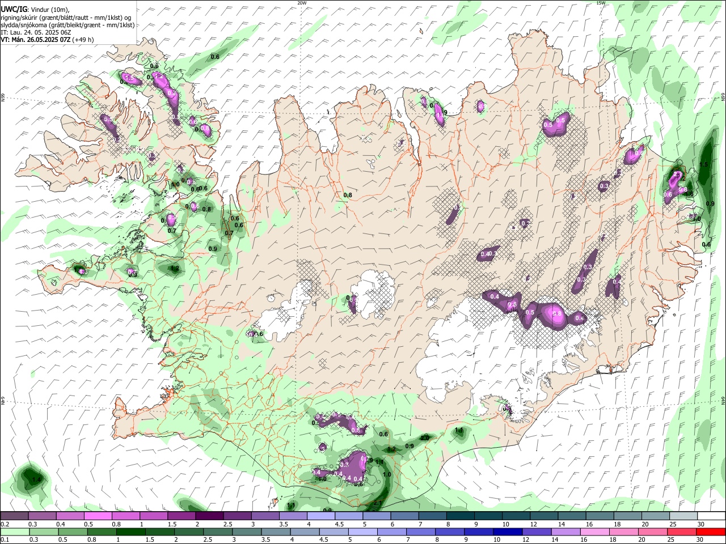The height and width of the screenshot is (544, 726).
Task: Select the snow legend swatch between 1.5 and 2
Action: [x=181, y=516]
